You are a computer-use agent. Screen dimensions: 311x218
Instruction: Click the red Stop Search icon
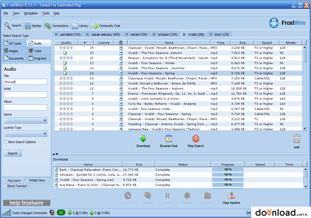(x=196, y=139)
